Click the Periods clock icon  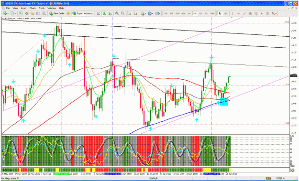[150, 13]
